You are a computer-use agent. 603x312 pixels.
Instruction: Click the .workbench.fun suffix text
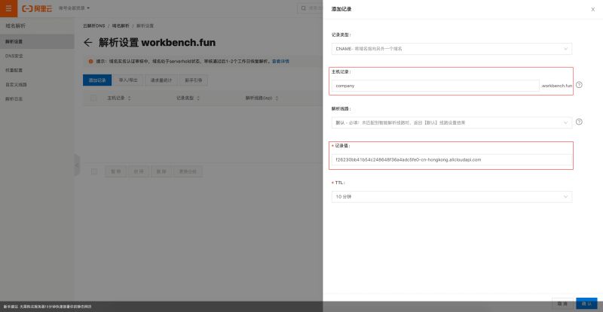(x=556, y=86)
